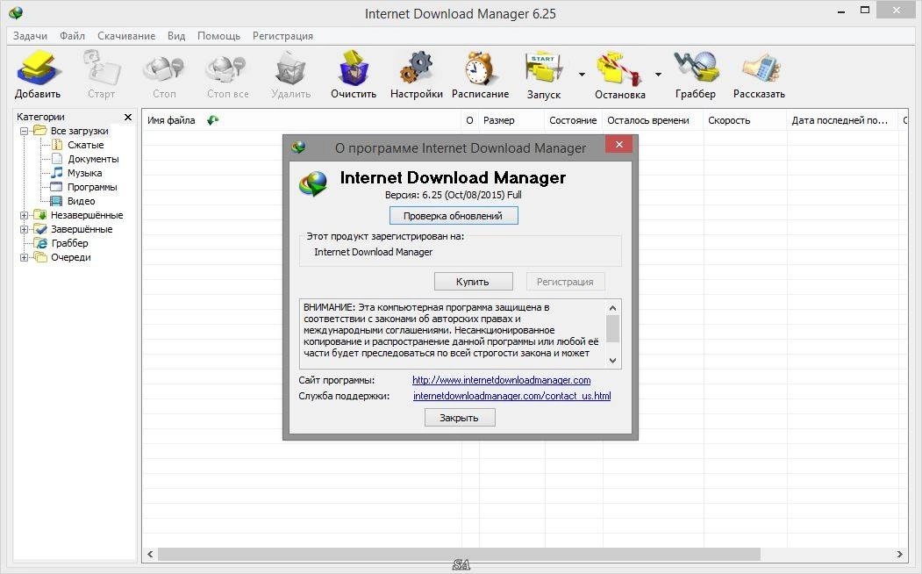Viewport: 922px width, 574px height.
Task: Click the right arrow of horizontal scrollbar
Action: click(899, 554)
